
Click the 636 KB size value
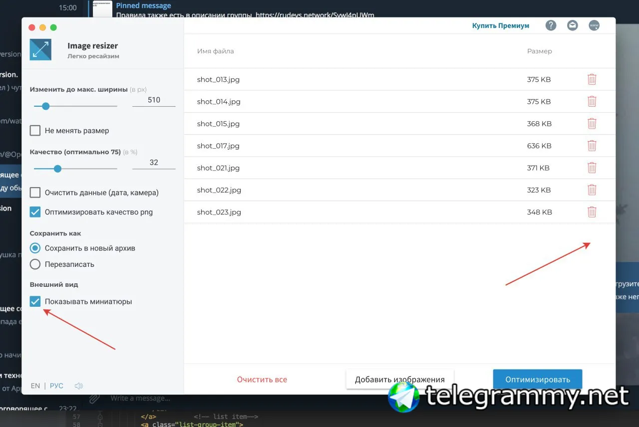click(539, 146)
